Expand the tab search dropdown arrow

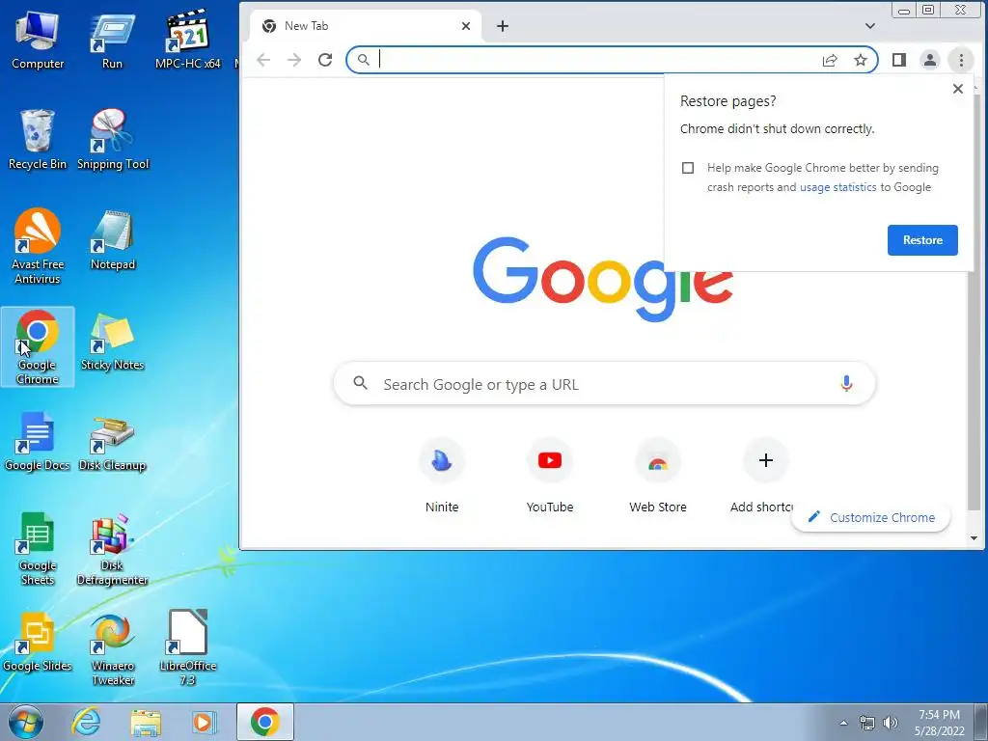(870, 26)
